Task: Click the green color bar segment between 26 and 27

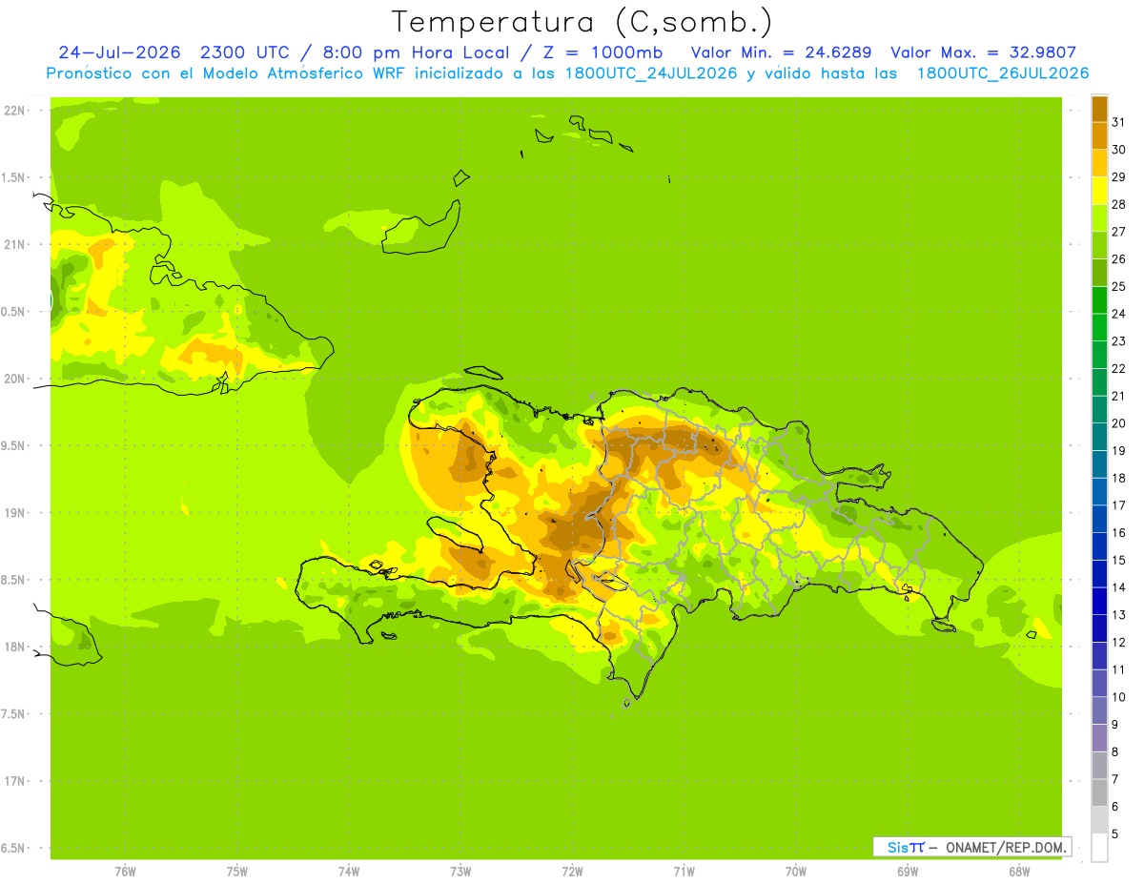Action: (x=1099, y=245)
